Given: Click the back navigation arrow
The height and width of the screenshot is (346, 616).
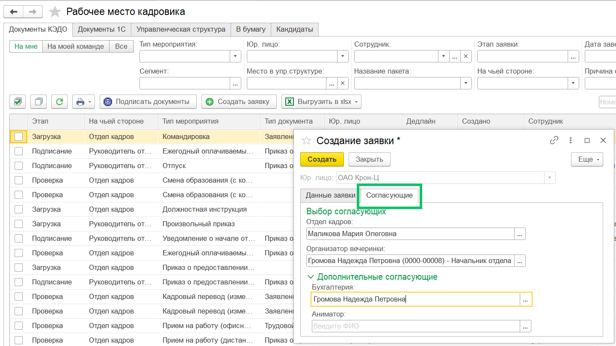Looking at the screenshot, I should tap(13, 12).
